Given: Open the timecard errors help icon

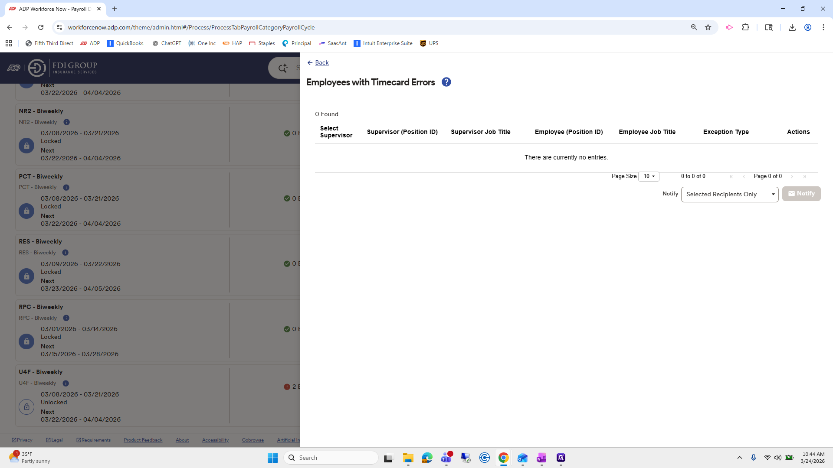Looking at the screenshot, I should [446, 82].
